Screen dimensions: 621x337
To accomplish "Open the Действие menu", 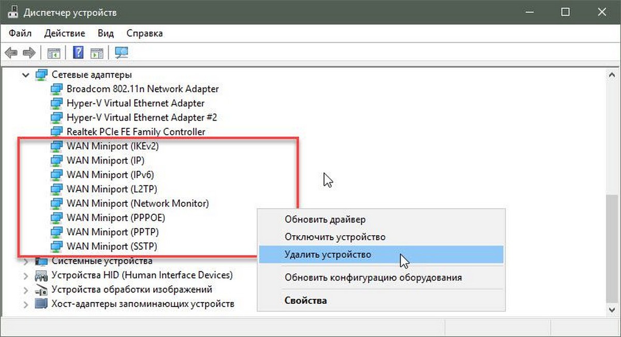I will (x=65, y=33).
